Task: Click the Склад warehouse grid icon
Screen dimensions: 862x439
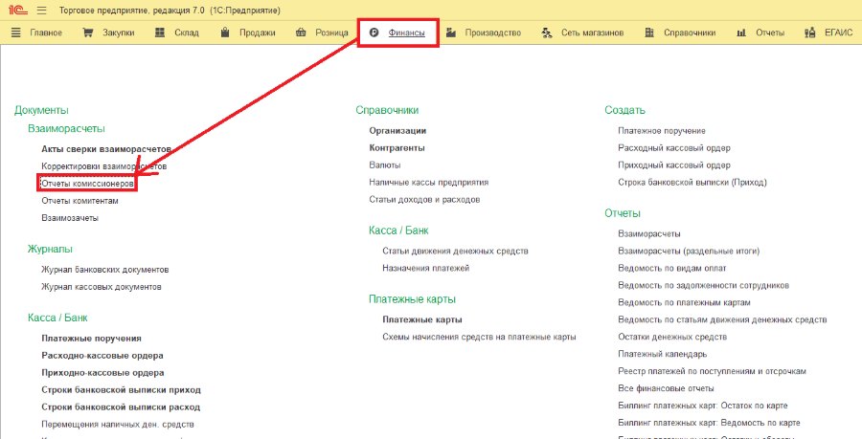Action: (160, 33)
